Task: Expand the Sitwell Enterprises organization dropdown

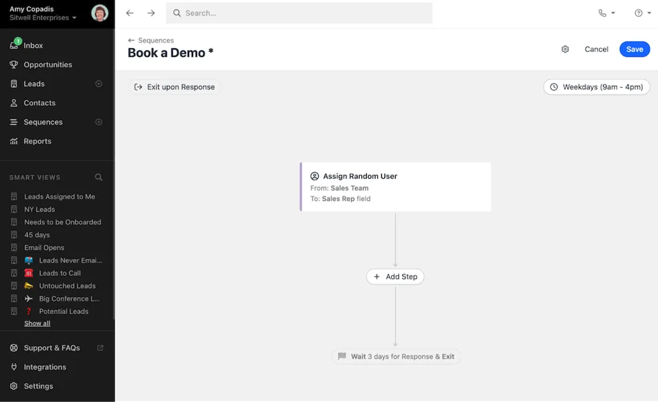Action: [x=43, y=18]
